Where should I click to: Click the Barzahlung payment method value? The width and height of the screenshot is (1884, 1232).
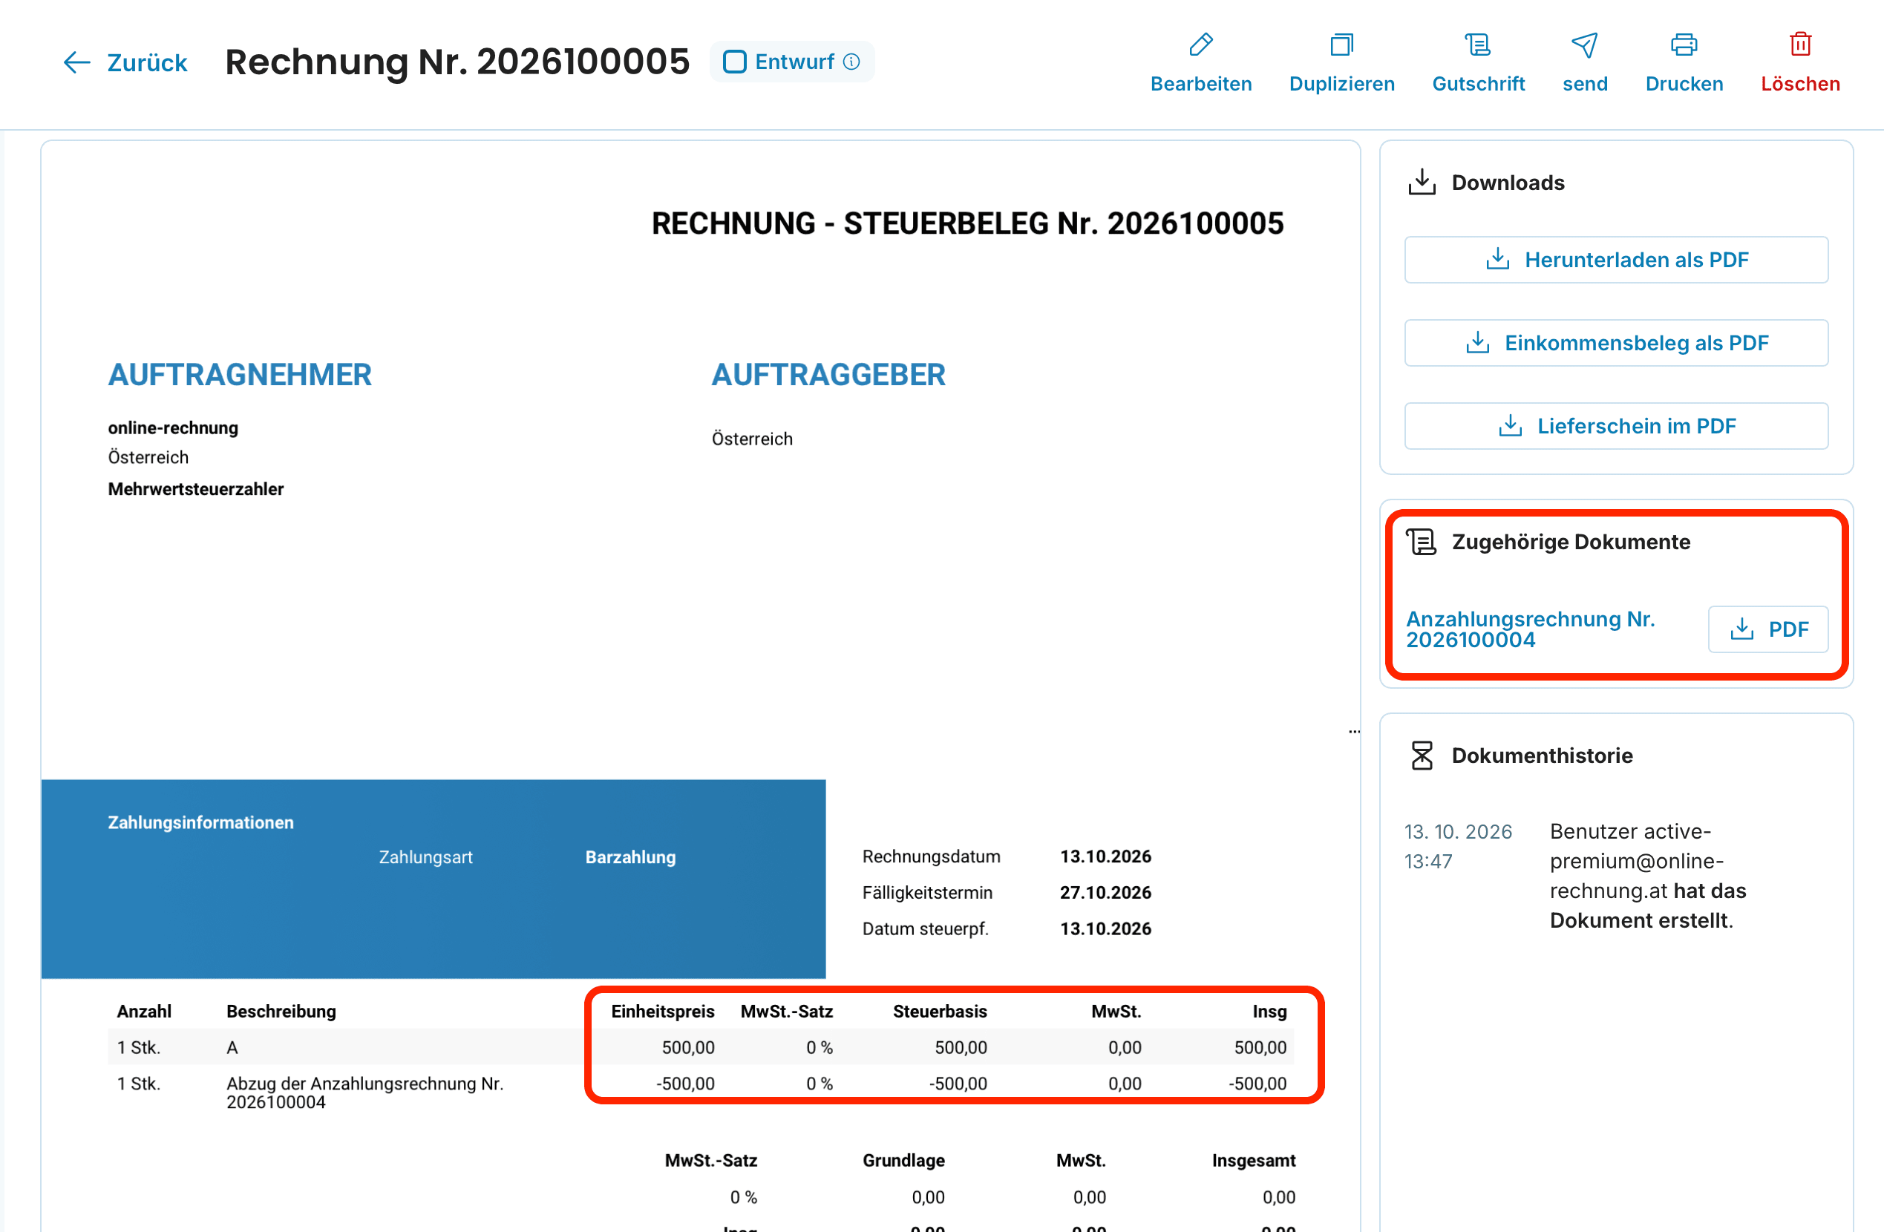pyautogui.click(x=630, y=857)
